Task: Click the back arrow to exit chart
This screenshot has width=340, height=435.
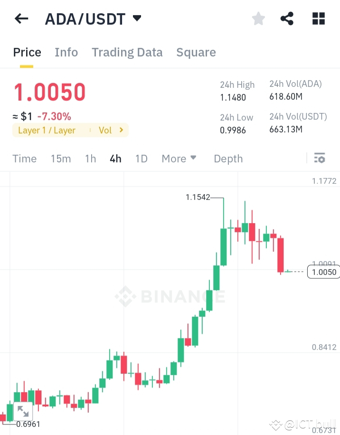Action: point(21,19)
